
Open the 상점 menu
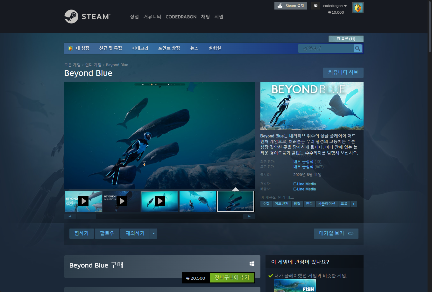point(134,17)
